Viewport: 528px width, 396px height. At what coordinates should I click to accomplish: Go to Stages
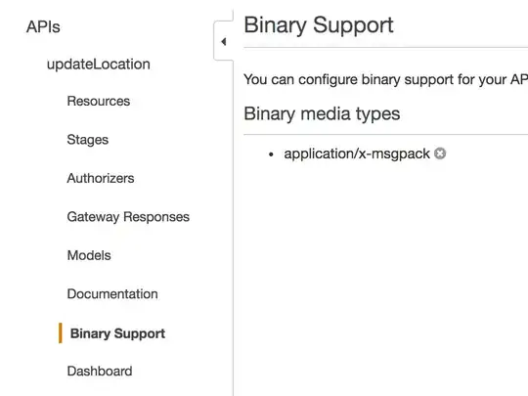click(88, 140)
